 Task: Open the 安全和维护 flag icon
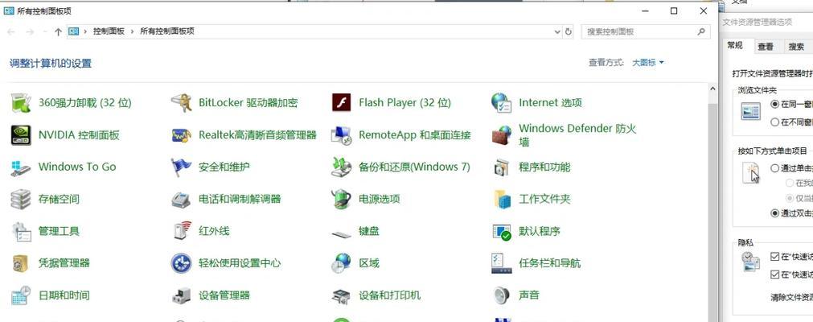click(182, 167)
